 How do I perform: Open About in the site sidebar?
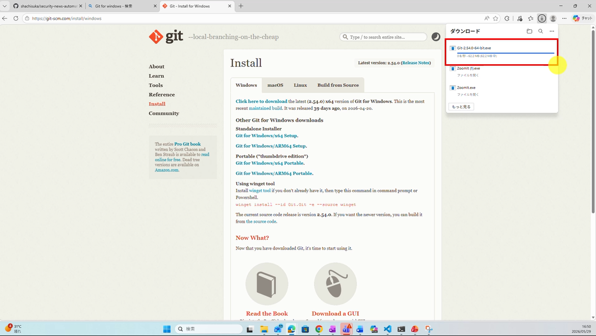(157, 67)
